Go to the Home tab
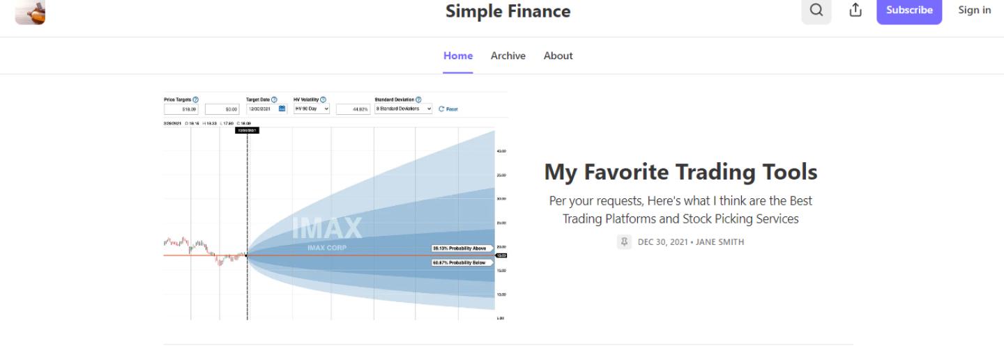 (x=458, y=56)
